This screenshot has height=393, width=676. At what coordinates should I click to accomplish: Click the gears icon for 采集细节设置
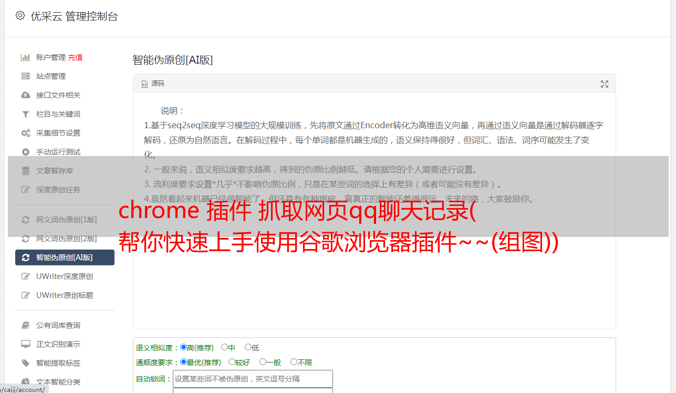25,133
